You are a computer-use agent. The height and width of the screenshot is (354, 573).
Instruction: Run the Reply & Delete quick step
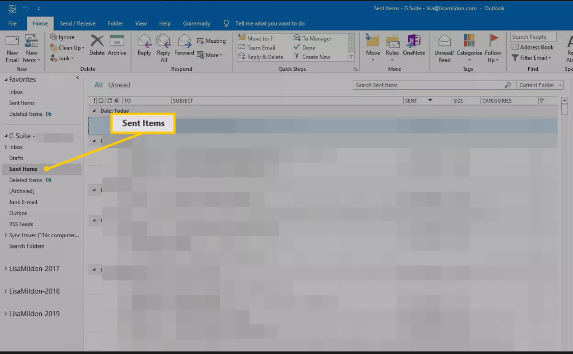pyautogui.click(x=261, y=57)
